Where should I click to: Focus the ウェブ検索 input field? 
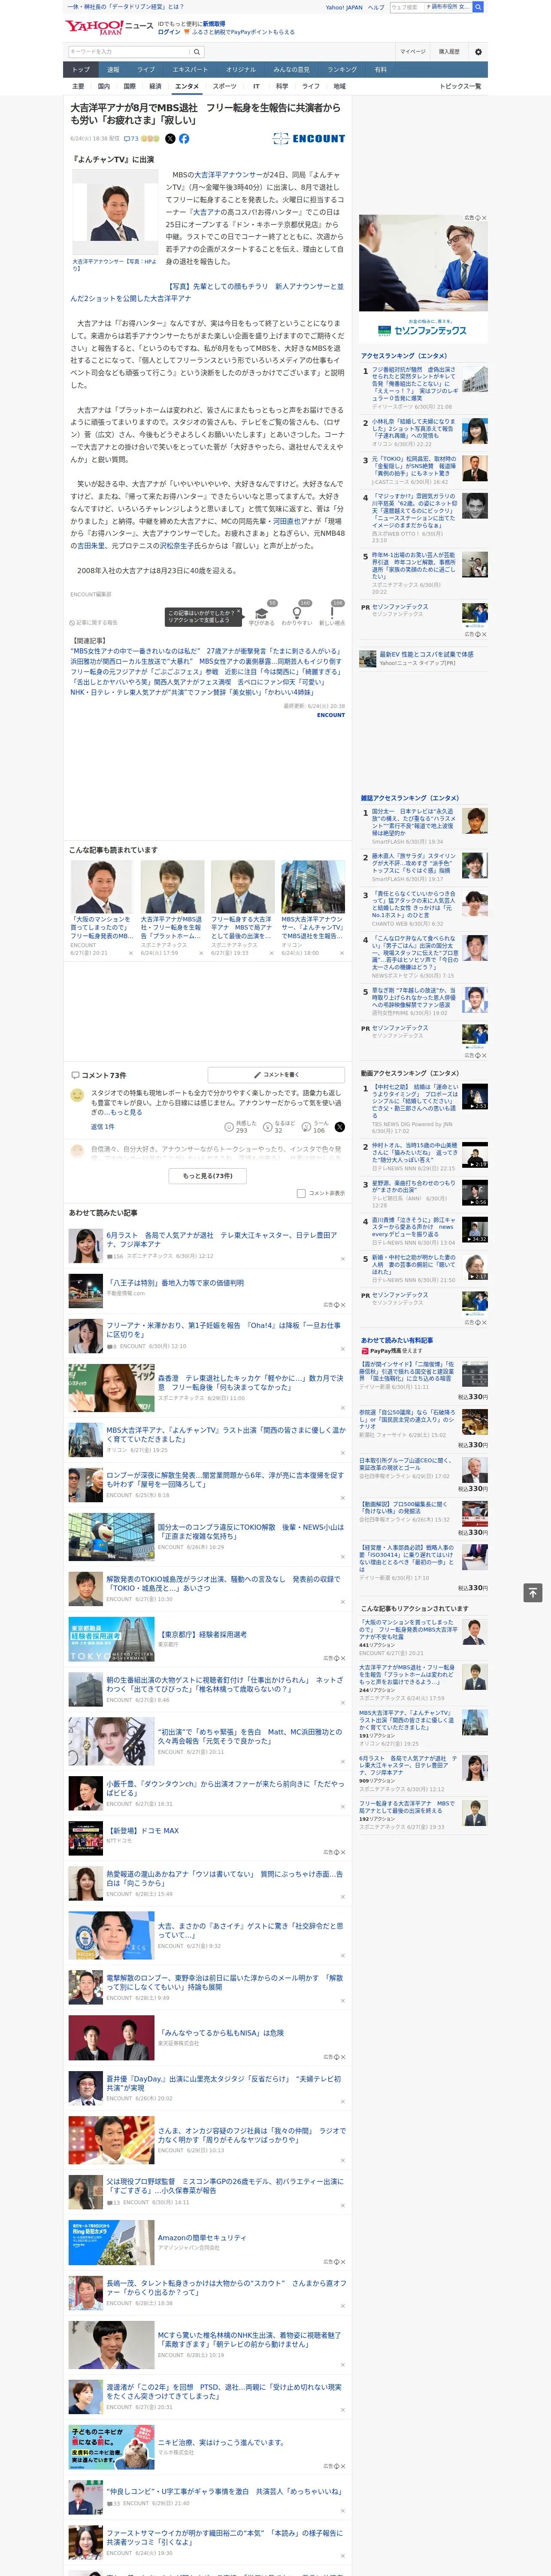point(407,7)
